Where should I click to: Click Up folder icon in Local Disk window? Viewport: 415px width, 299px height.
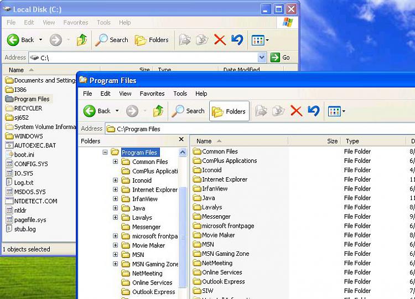coord(82,40)
